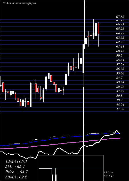The height and width of the screenshot is (181, 129).
Task: Click the 66.21 price level label
Action: [x=120, y=24]
